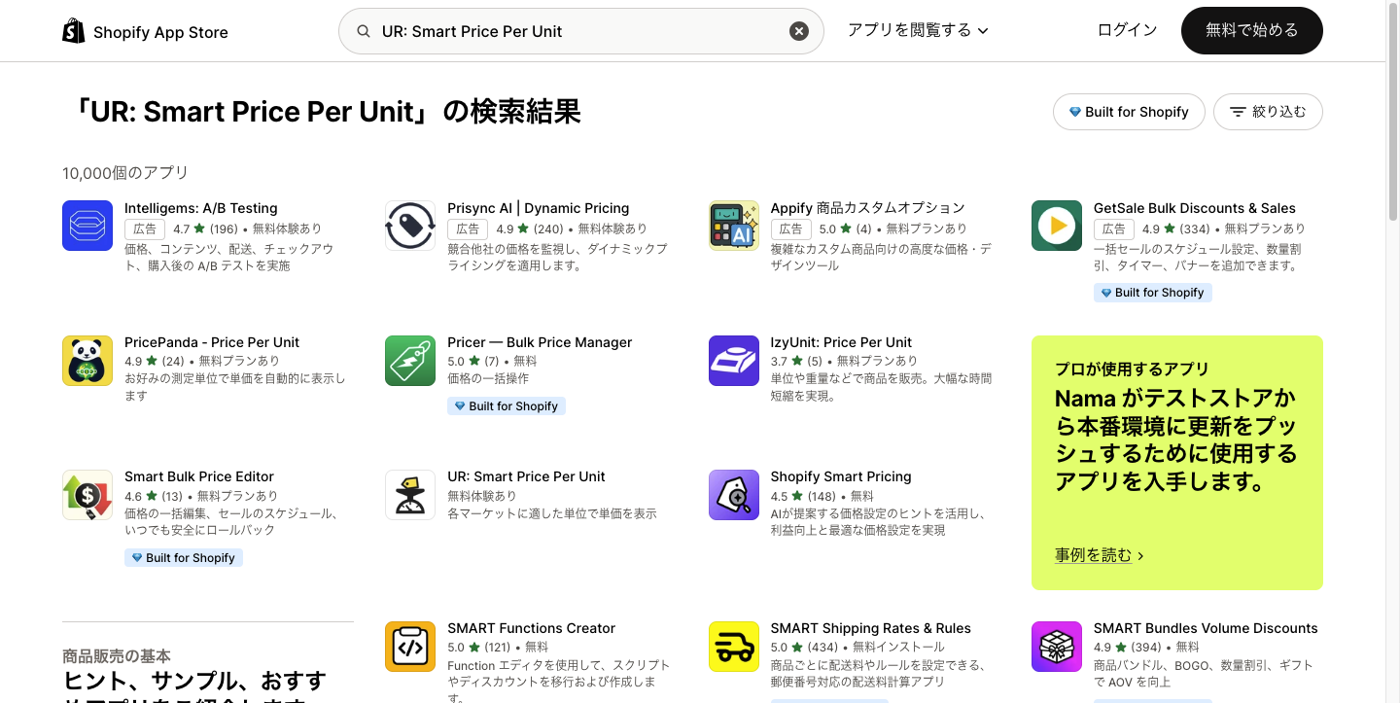
Task: Open the SMART Functions Creator title
Action: pyautogui.click(x=532, y=628)
